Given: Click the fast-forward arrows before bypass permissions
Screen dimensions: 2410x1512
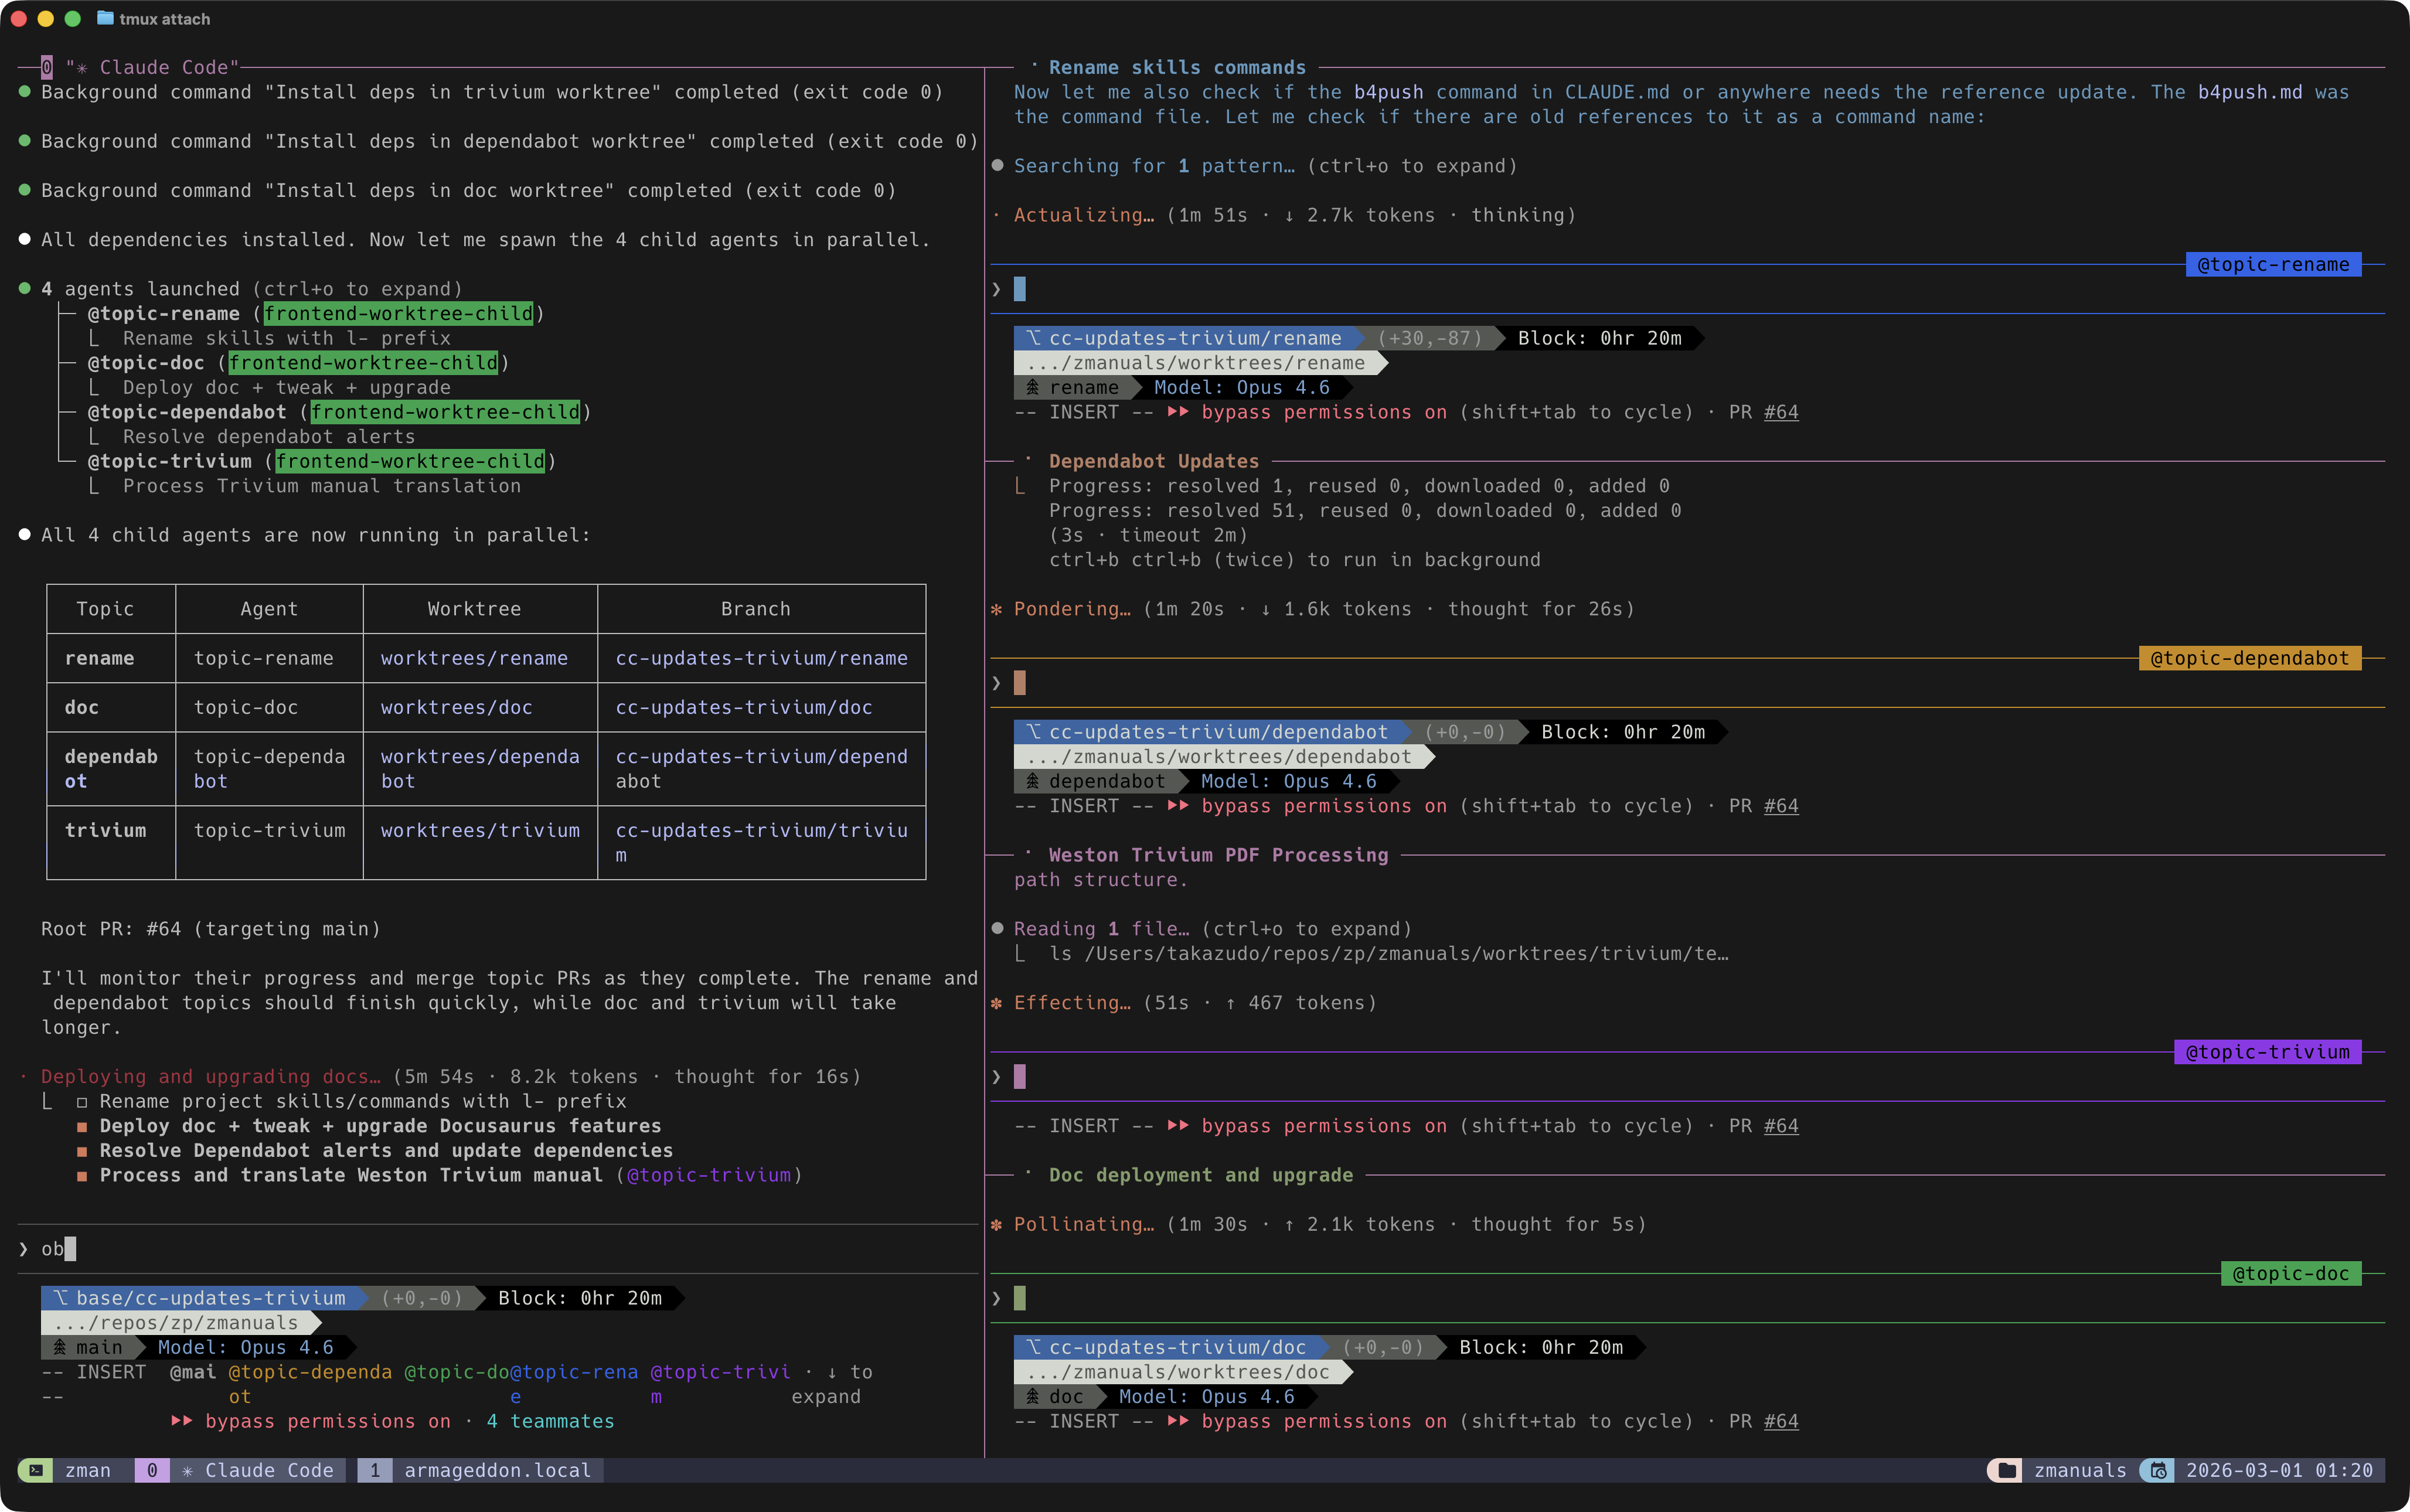Looking at the screenshot, I should point(1178,412).
